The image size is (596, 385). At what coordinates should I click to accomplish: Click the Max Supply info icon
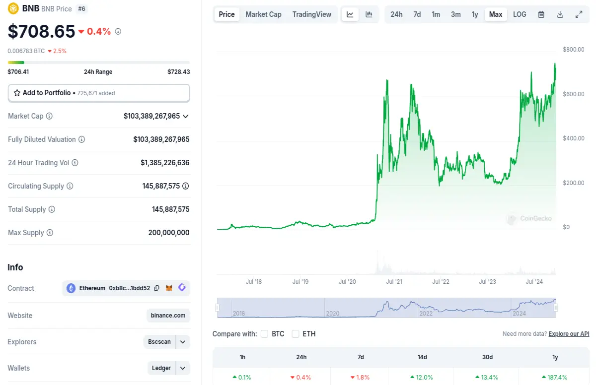coord(50,233)
